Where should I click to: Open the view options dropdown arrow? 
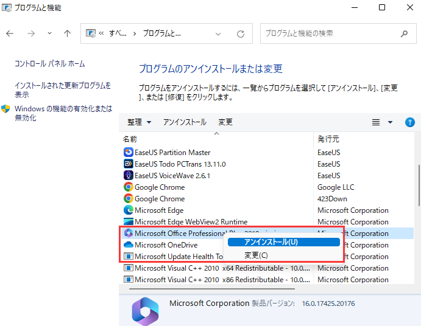pyautogui.click(x=390, y=122)
